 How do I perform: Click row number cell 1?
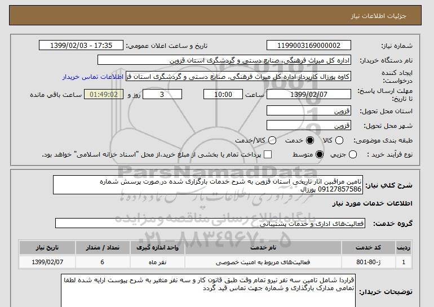coord(404,262)
